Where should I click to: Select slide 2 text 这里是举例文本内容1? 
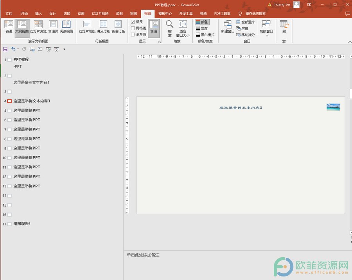(x=31, y=82)
